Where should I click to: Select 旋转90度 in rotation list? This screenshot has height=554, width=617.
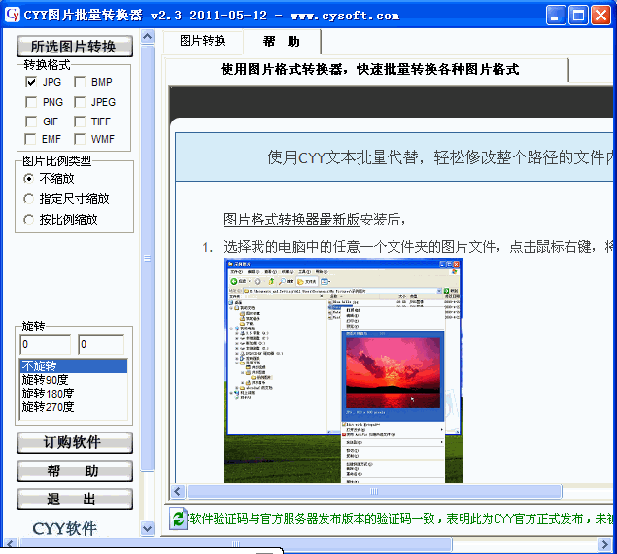[x=74, y=380]
